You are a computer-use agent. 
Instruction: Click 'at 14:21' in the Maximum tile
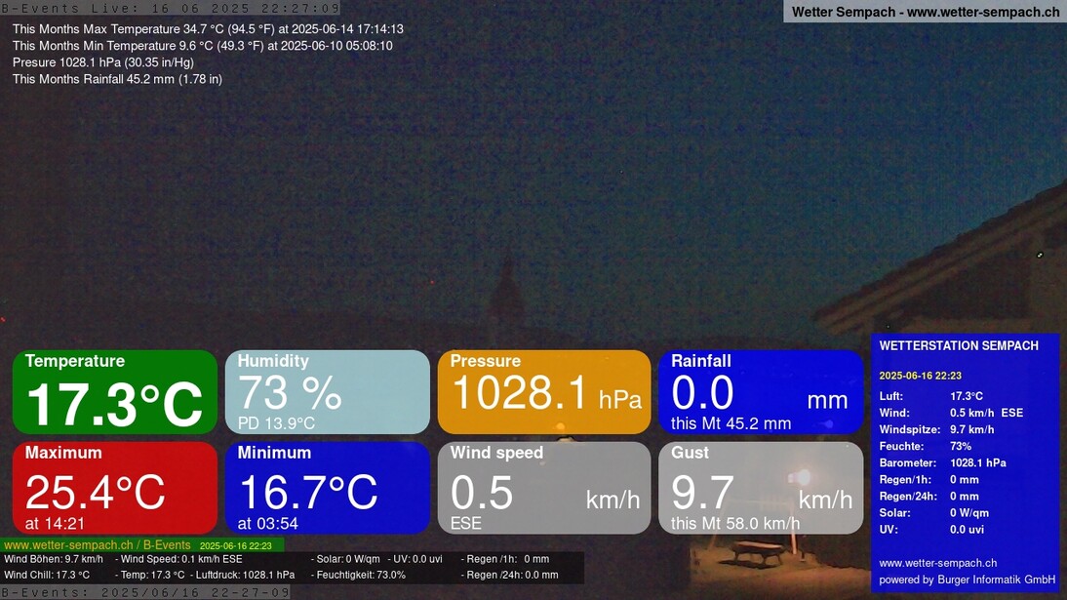click(x=55, y=524)
